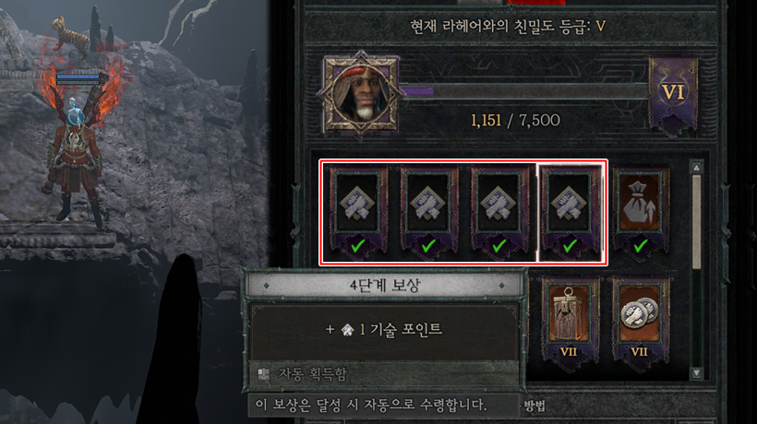Click the 자동 획득함 label
Image resolution: width=757 pixels, height=424 pixels.
point(312,374)
